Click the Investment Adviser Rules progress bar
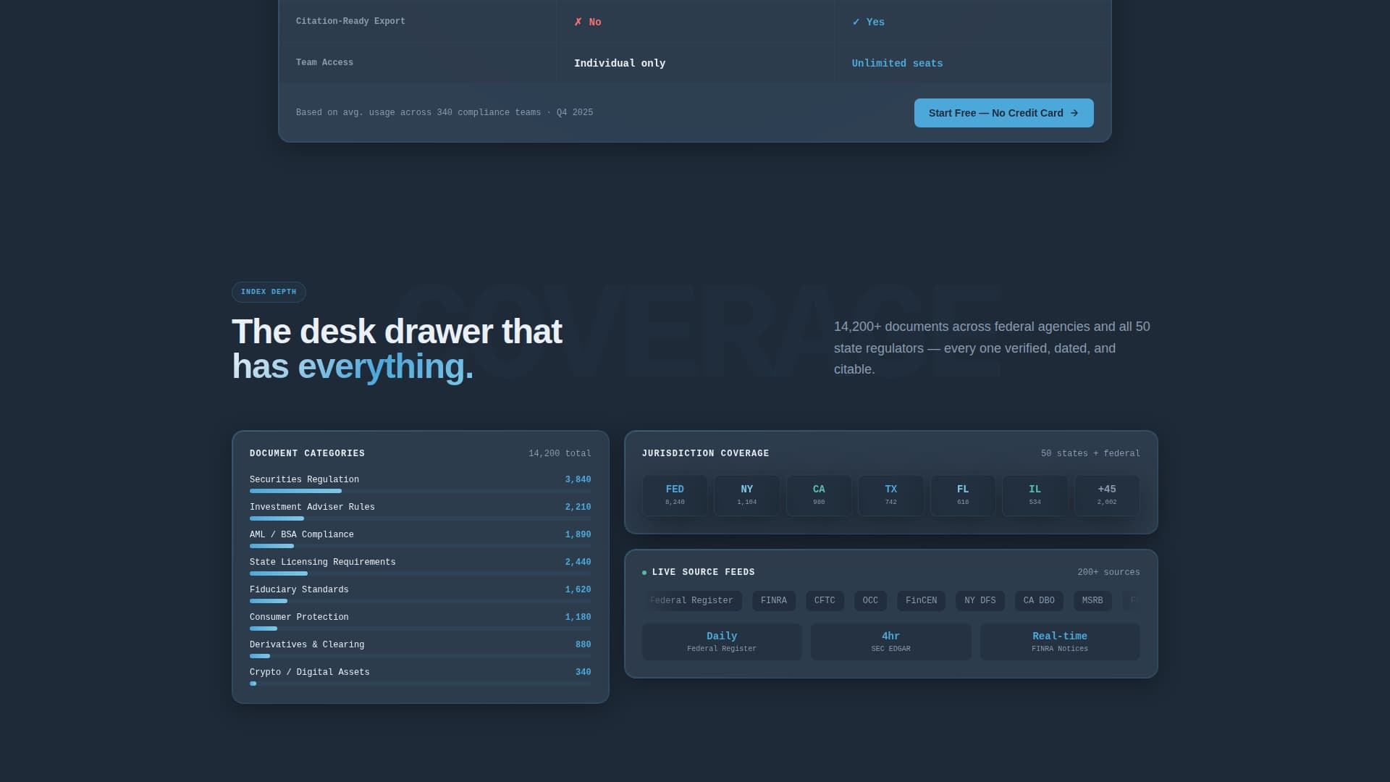Image resolution: width=1390 pixels, height=782 pixels. point(420,518)
